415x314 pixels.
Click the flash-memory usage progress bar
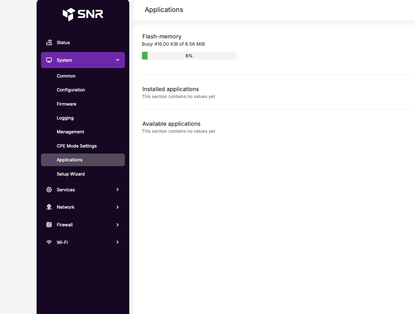[x=189, y=56]
